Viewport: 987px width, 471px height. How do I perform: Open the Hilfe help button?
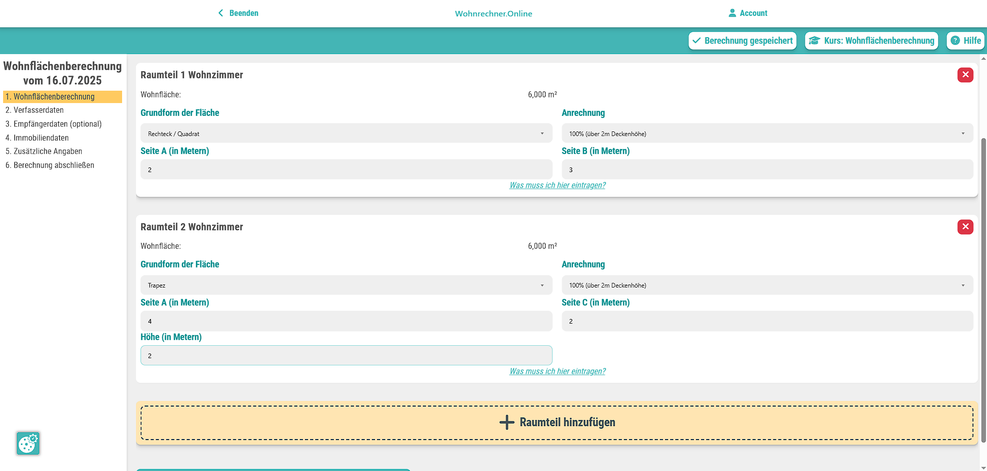[965, 41]
